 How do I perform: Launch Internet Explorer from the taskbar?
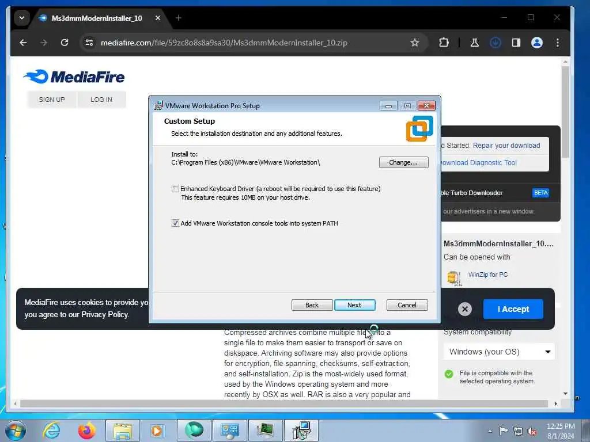click(51, 430)
